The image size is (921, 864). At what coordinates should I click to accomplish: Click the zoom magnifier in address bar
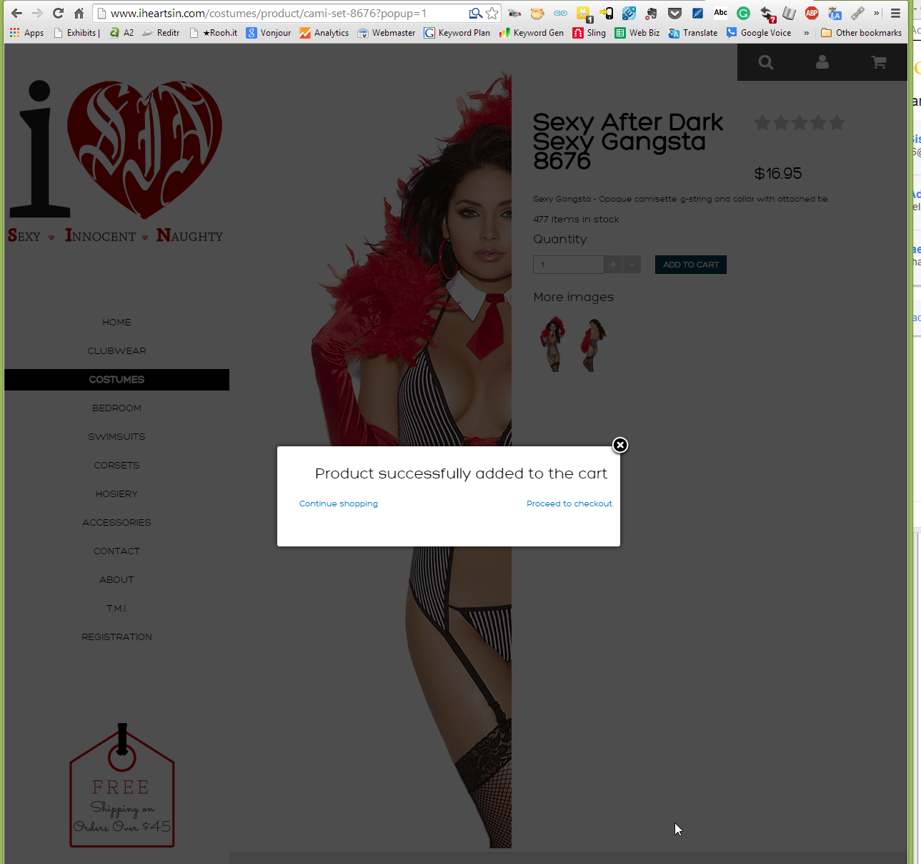coord(475,13)
